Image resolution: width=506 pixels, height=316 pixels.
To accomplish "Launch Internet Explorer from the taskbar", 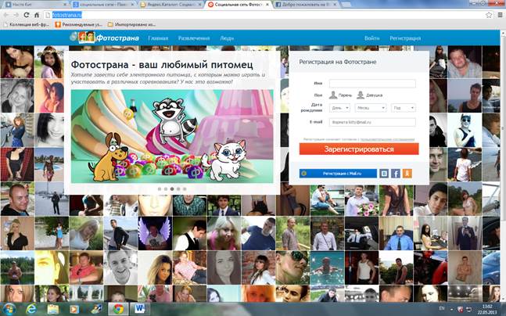I will pos(31,309).
